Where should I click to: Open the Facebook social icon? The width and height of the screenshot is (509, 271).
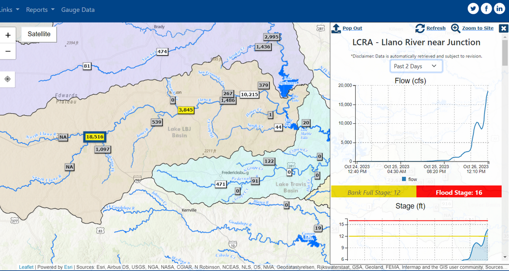tap(487, 9)
